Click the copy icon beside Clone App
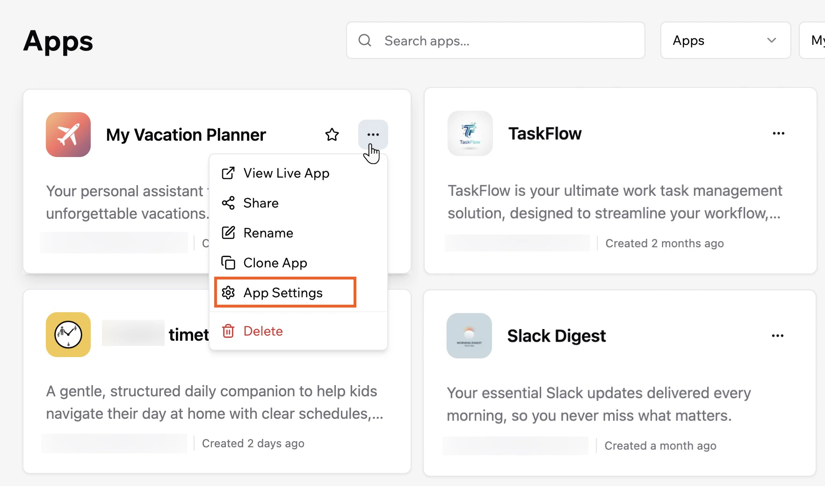 click(228, 263)
